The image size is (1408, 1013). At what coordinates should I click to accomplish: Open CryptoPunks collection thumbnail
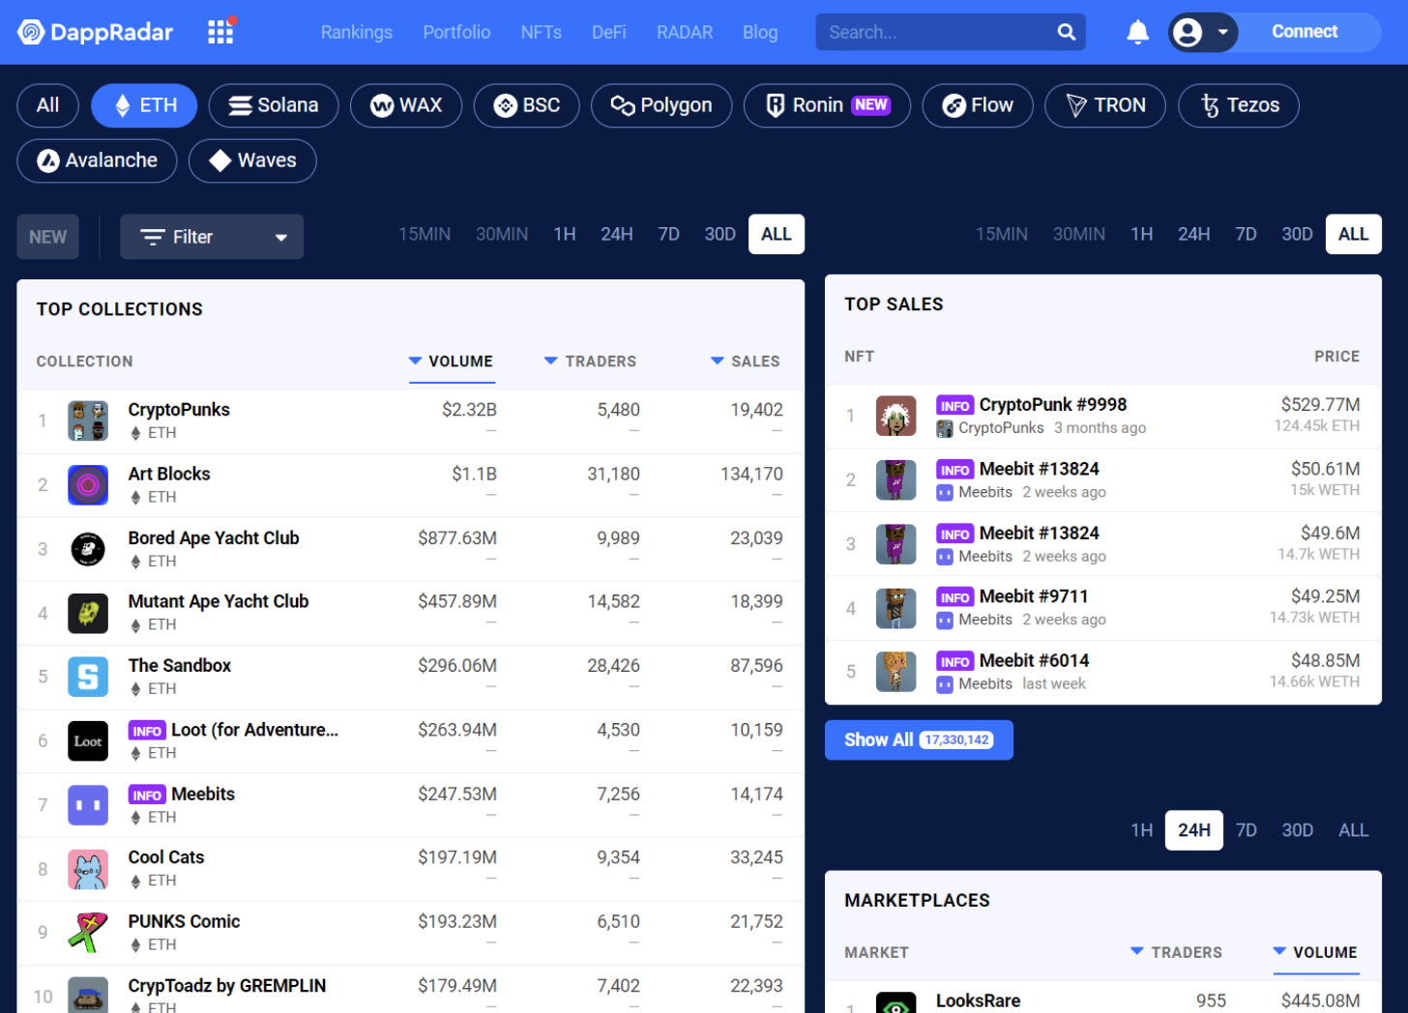click(x=88, y=421)
